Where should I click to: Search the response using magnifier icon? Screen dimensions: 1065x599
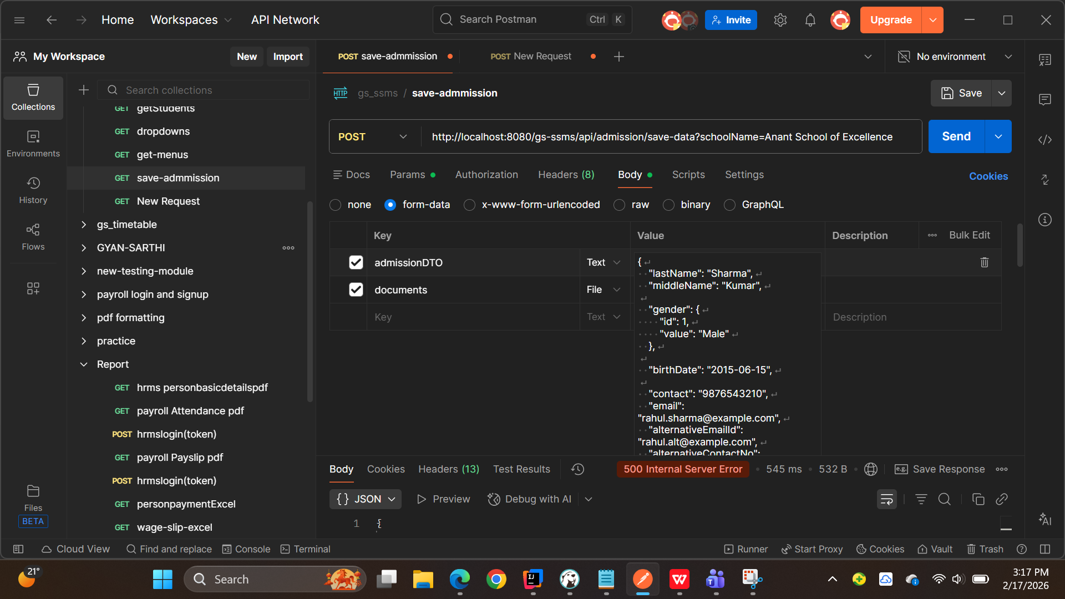pyautogui.click(x=944, y=499)
